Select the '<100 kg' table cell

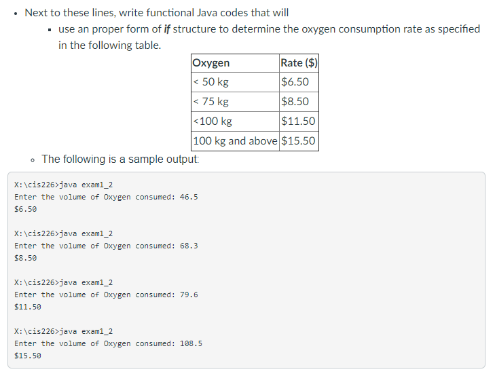pos(235,121)
